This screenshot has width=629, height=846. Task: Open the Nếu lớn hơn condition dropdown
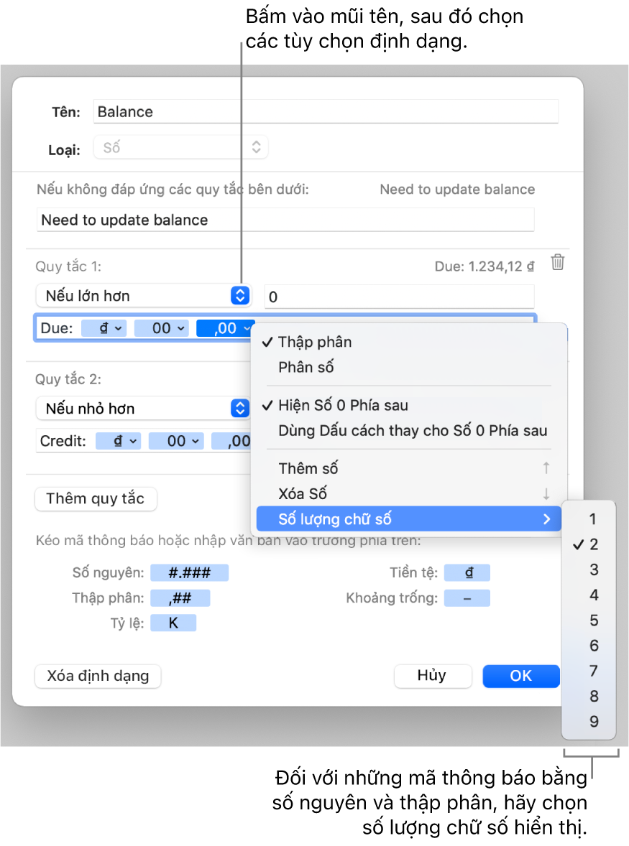pyautogui.click(x=142, y=295)
